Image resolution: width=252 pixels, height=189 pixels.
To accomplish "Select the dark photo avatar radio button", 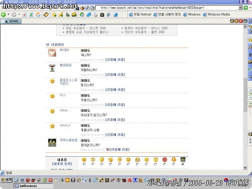I will 183,164.
